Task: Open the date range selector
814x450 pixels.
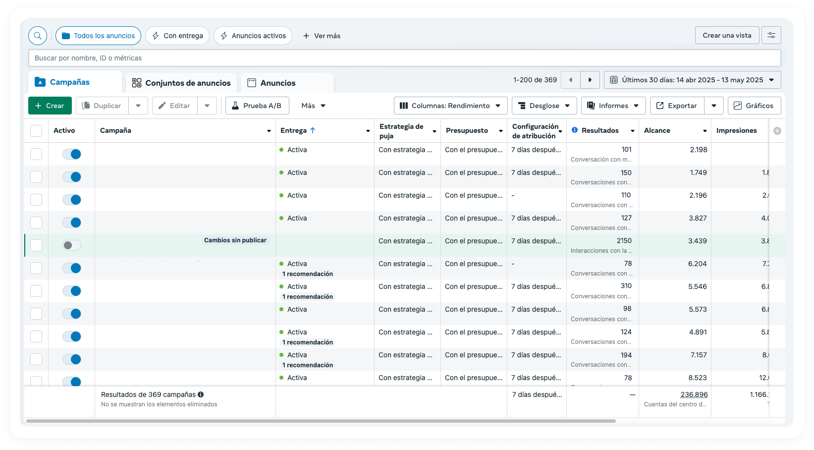Action: (x=692, y=80)
